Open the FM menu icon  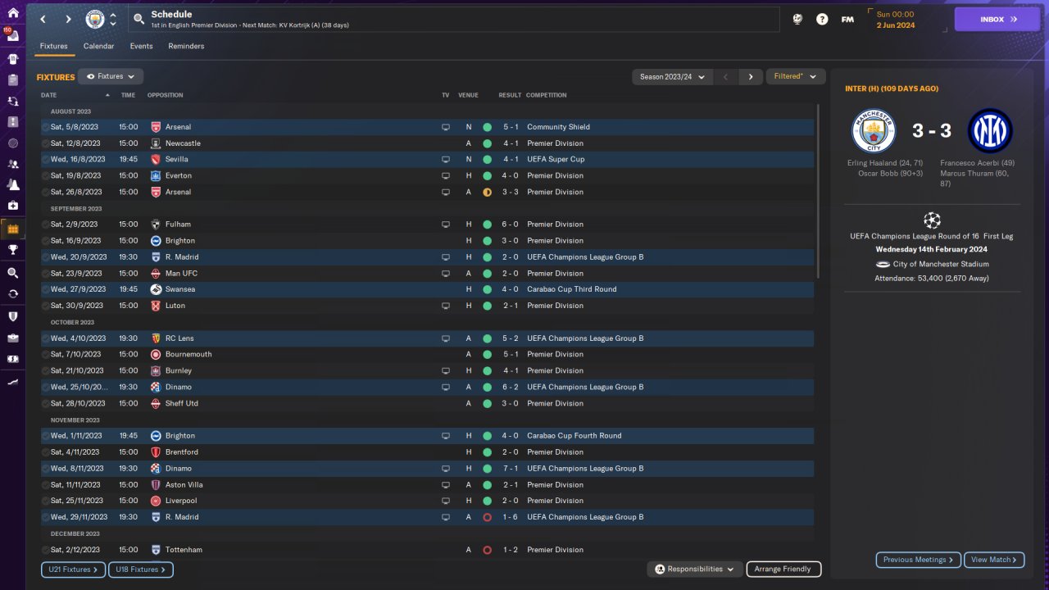coord(847,19)
